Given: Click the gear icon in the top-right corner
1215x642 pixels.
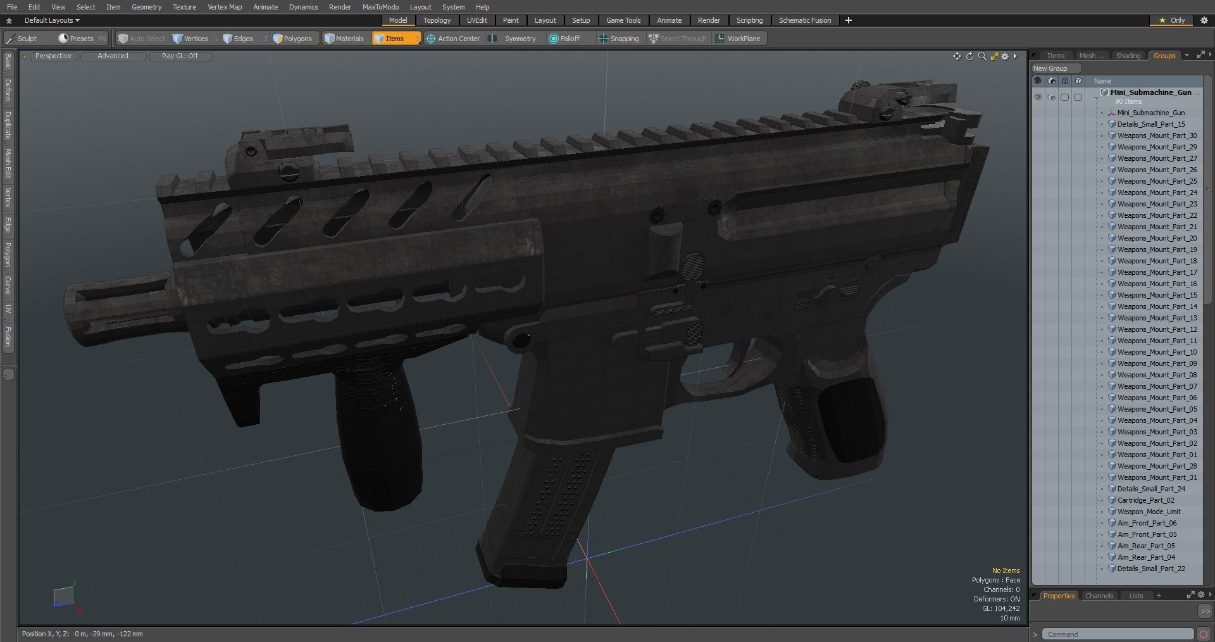Looking at the screenshot, I should pos(1204,20).
